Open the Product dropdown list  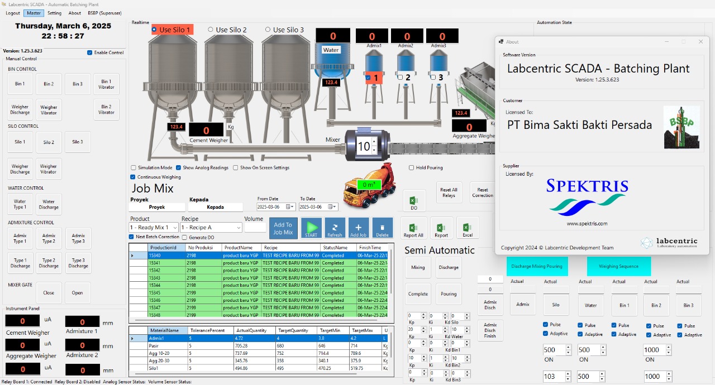[x=175, y=228]
